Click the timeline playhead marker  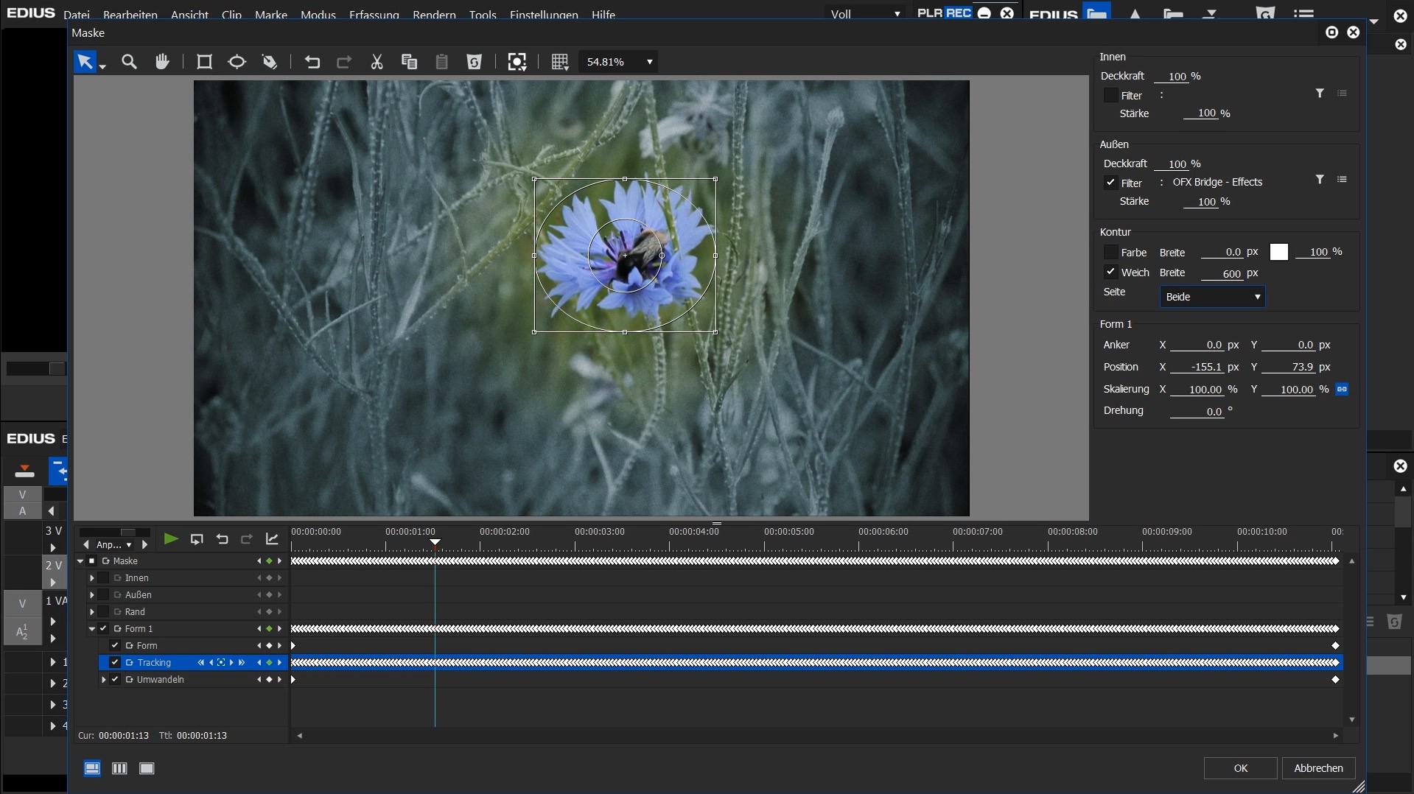(x=435, y=542)
